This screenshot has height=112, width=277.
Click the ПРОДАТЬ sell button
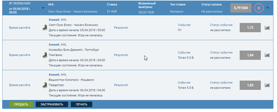[x=21, y=104]
